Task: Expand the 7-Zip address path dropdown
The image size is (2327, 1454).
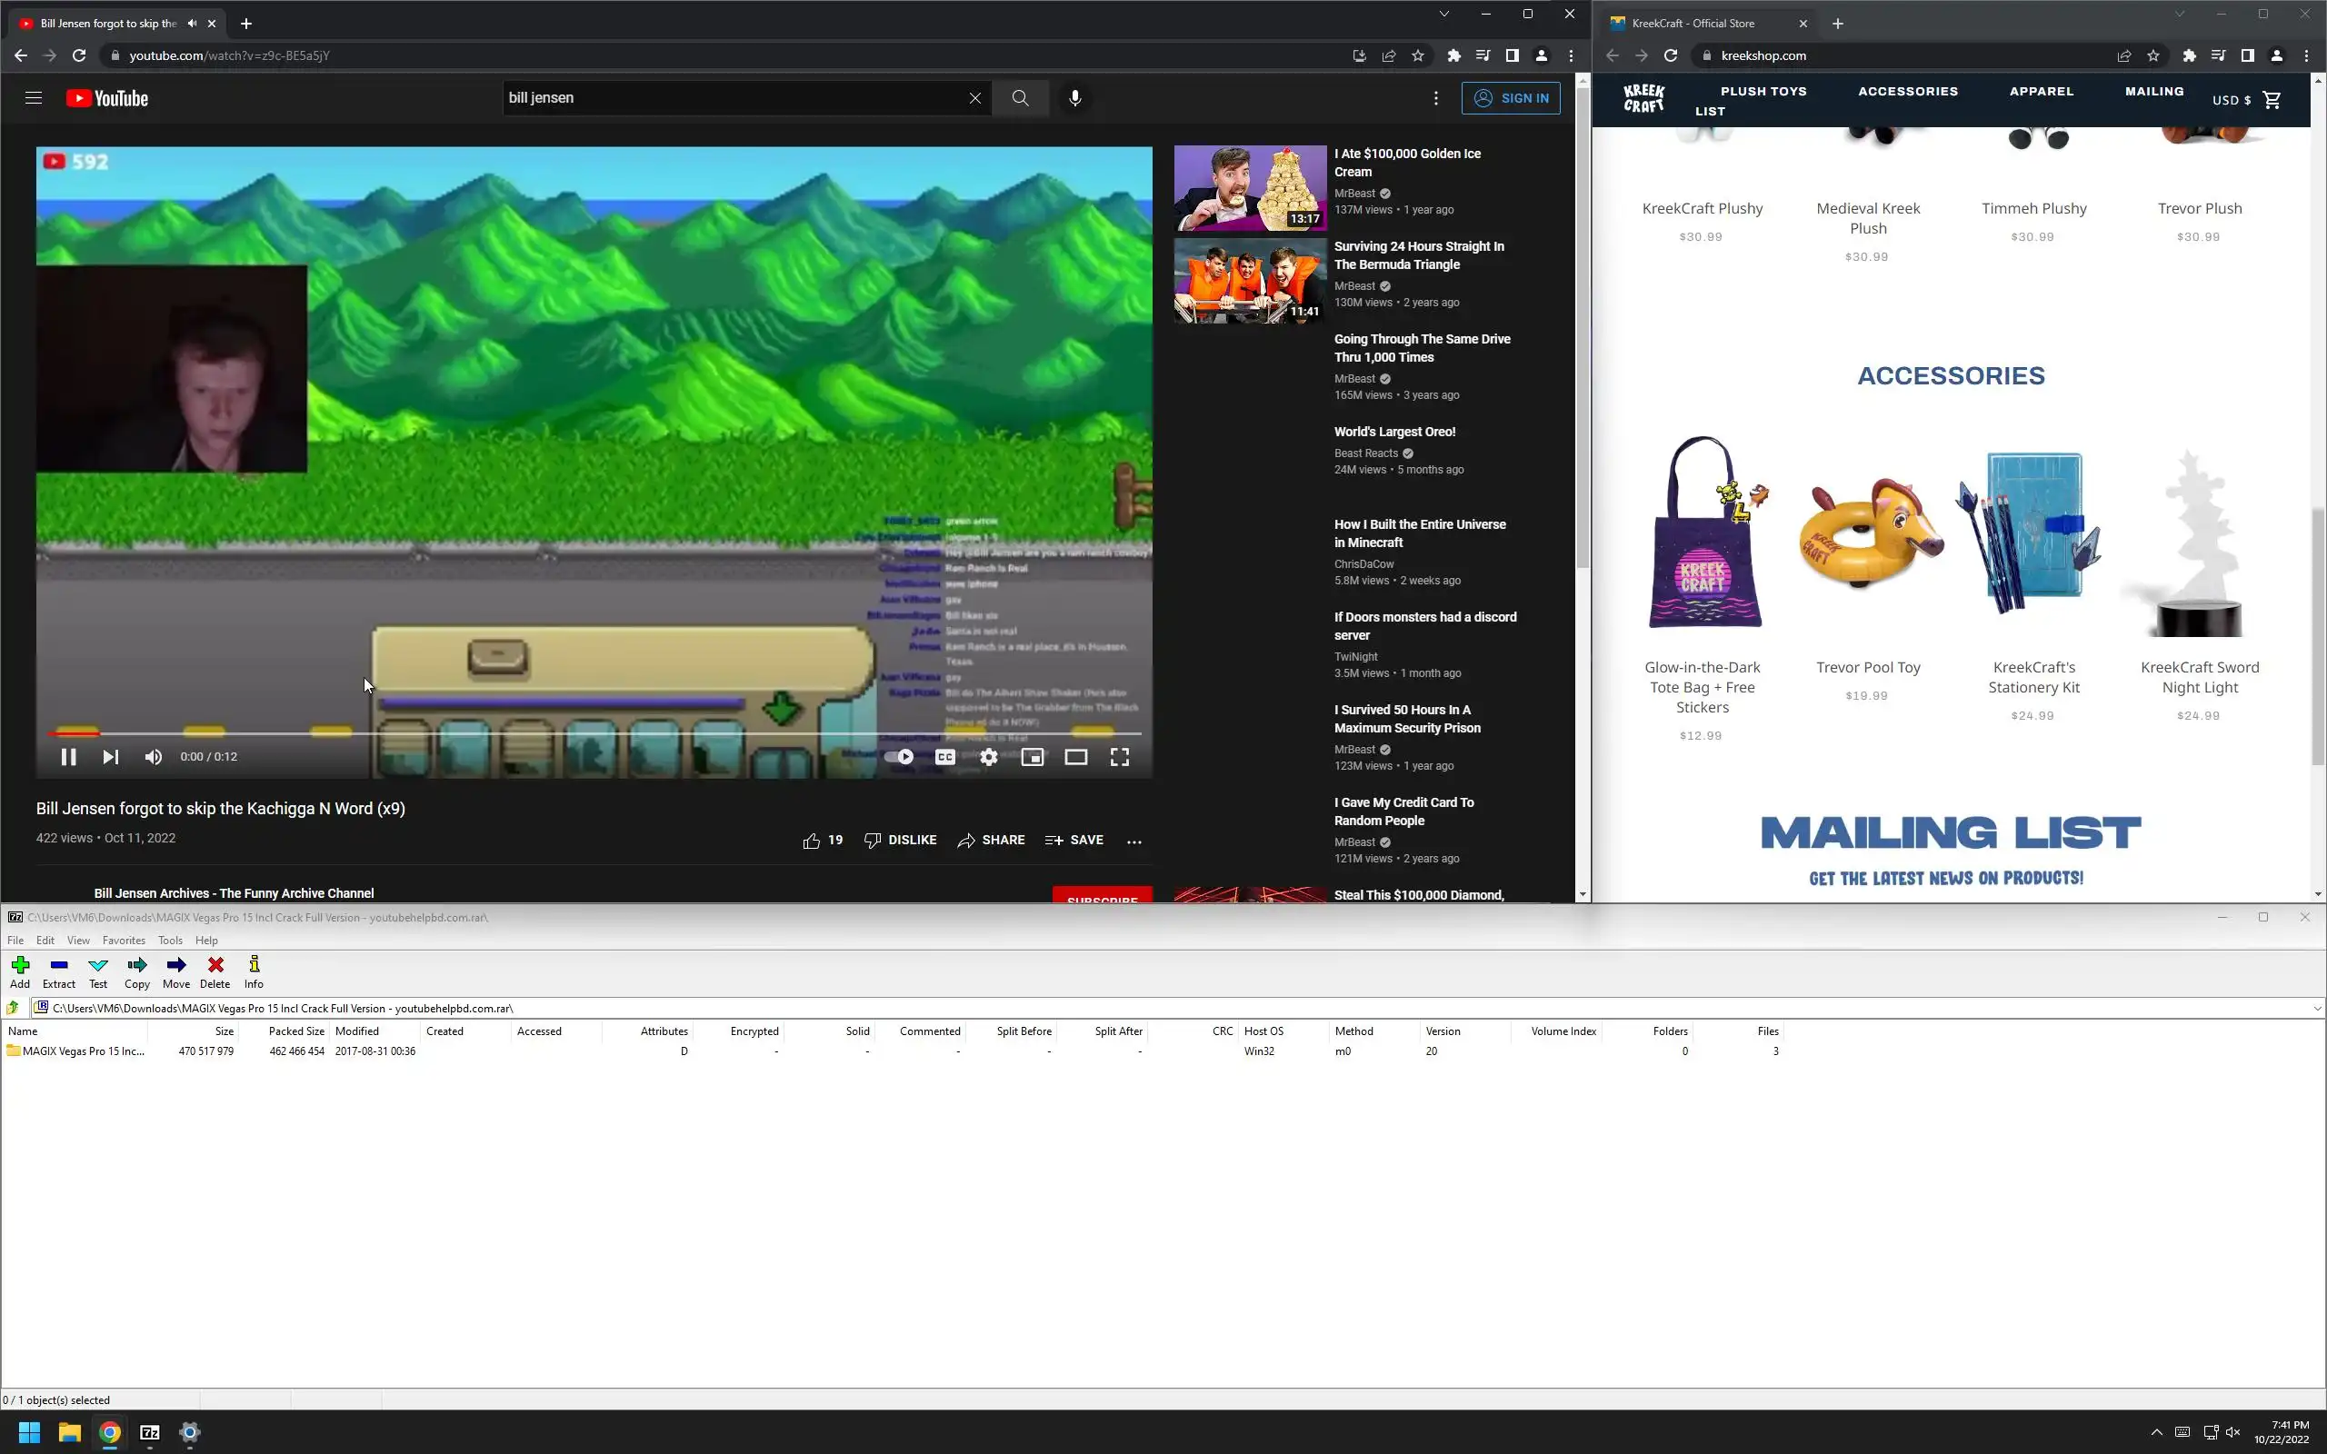Action: point(2316,1008)
